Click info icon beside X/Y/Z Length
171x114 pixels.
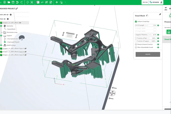pyautogui.click(x=158, y=25)
